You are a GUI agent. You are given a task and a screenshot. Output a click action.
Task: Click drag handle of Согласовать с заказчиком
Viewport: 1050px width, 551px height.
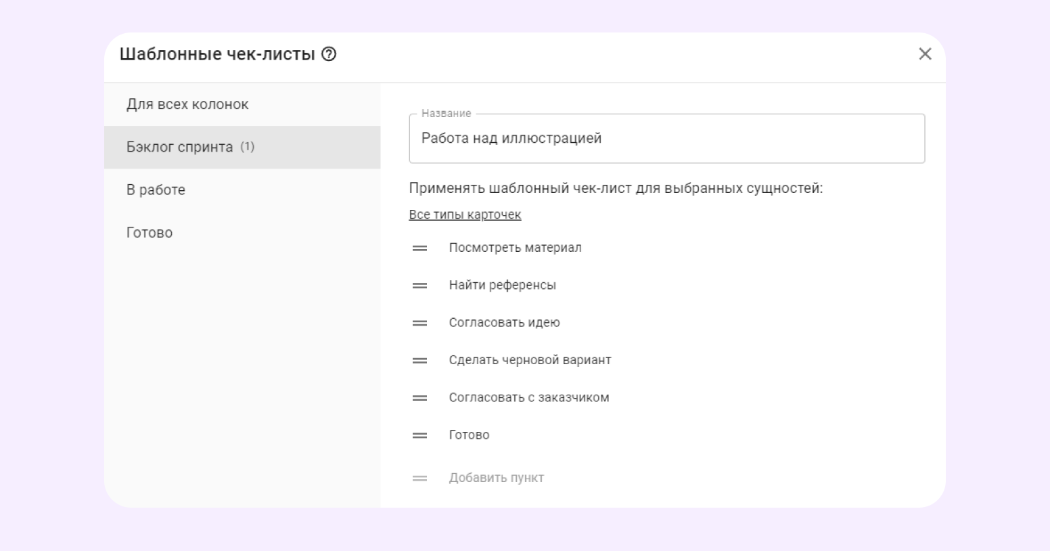[x=419, y=398]
